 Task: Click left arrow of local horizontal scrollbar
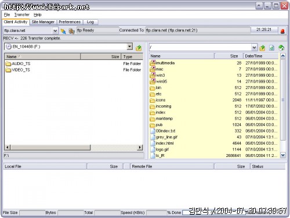[x=8, y=148]
